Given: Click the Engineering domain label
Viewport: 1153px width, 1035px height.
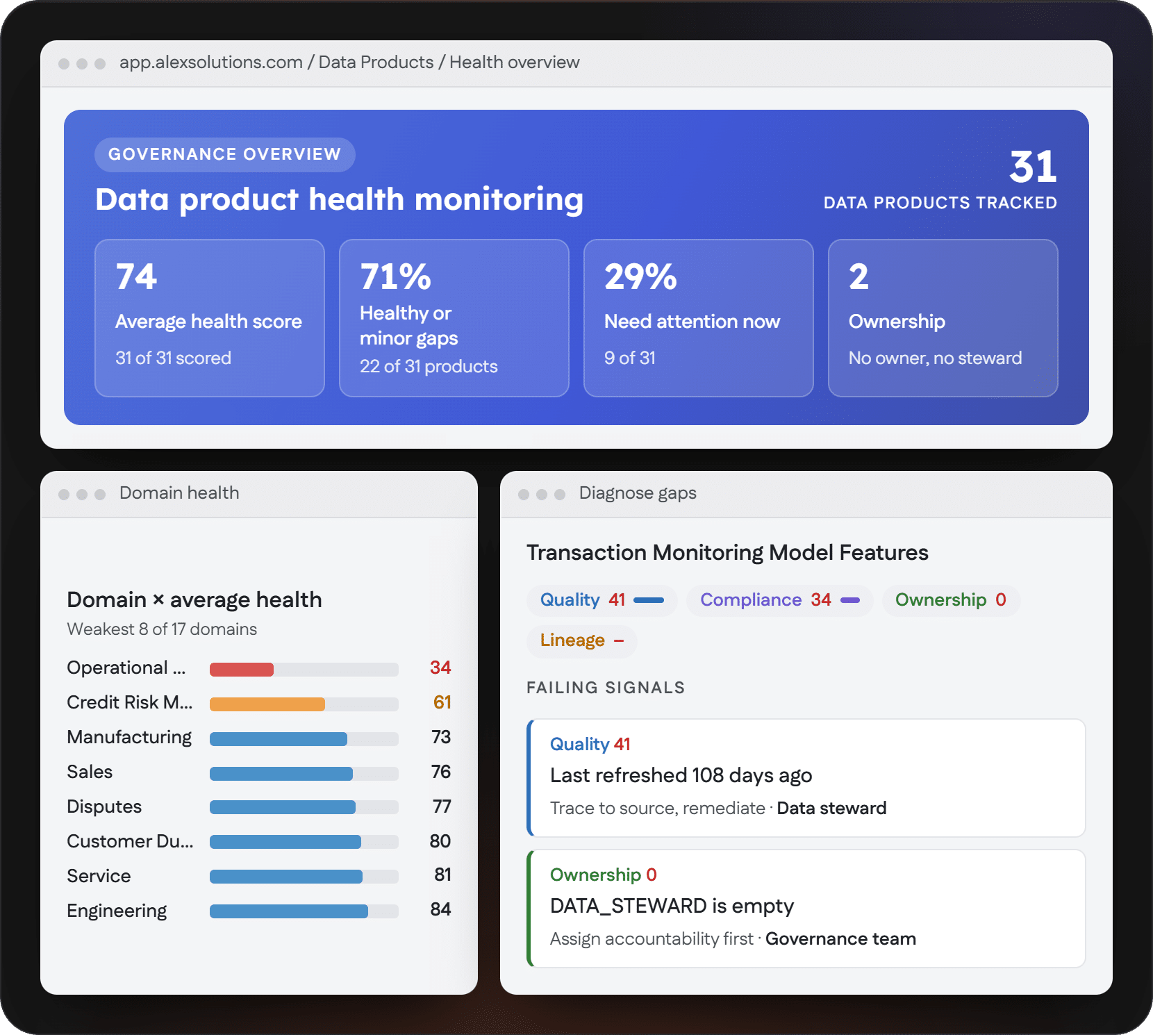Looking at the screenshot, I should (x=117, y=911).
